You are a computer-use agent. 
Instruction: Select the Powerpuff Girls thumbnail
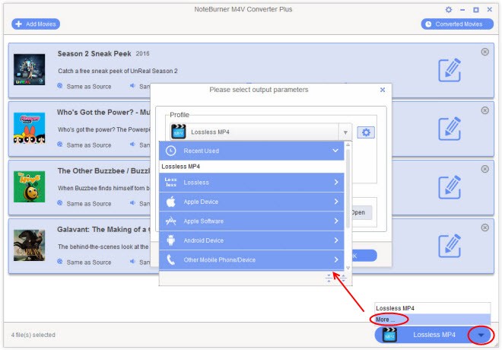pos(29,128)
